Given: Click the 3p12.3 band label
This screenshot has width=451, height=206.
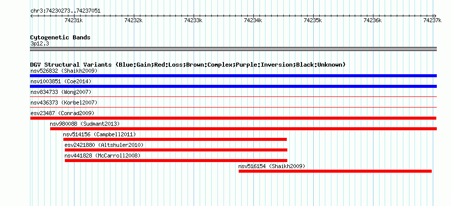Looking at the screenshot, I should (x=40, y=43).
